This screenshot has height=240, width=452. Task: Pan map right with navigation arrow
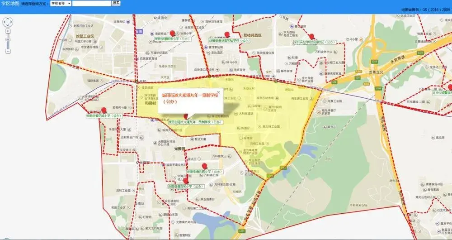pos(11,22)
